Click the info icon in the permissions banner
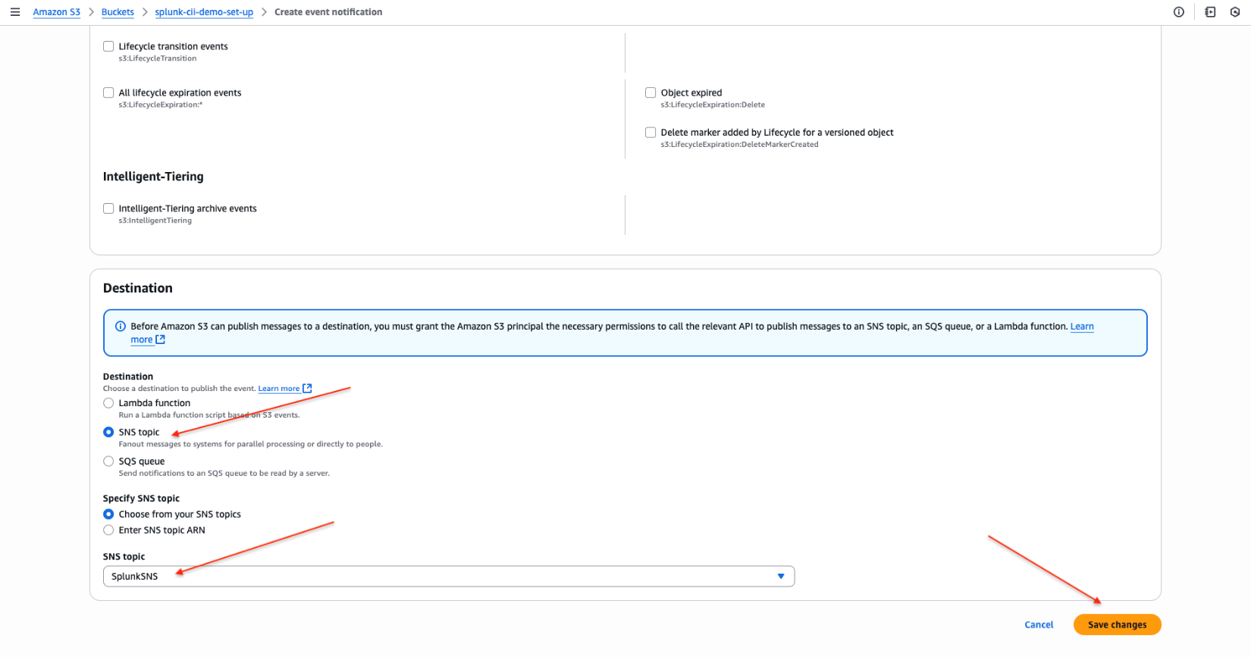1251x657 pixels. pos(120,327)
